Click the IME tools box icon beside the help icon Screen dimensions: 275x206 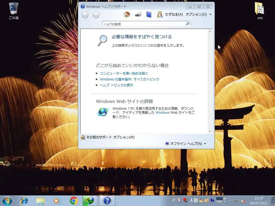207,200
